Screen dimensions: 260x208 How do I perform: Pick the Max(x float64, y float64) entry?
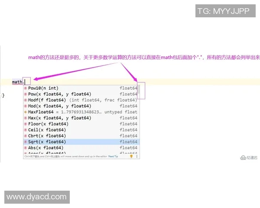pyautogui.click(x=60, y=118)
